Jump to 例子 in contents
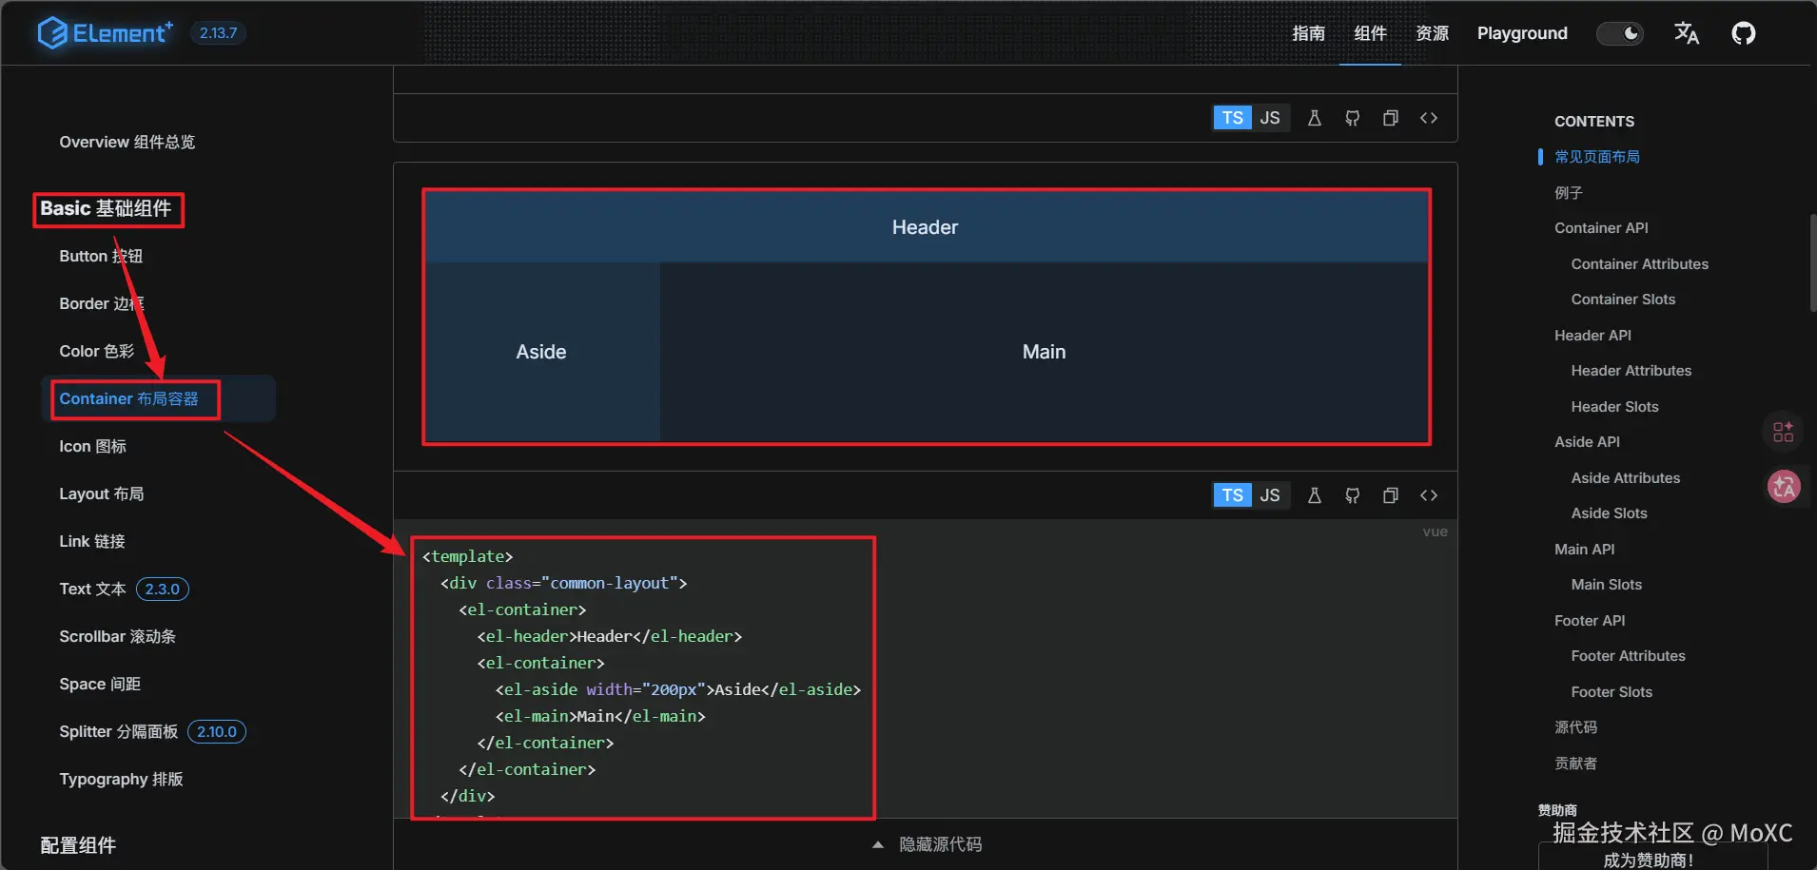The image size is (1817, 870). click(1569, 192)
